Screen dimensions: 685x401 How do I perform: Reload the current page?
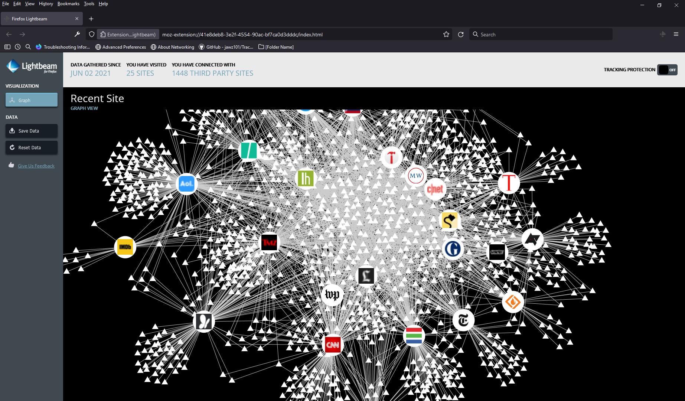pos(461,35)
